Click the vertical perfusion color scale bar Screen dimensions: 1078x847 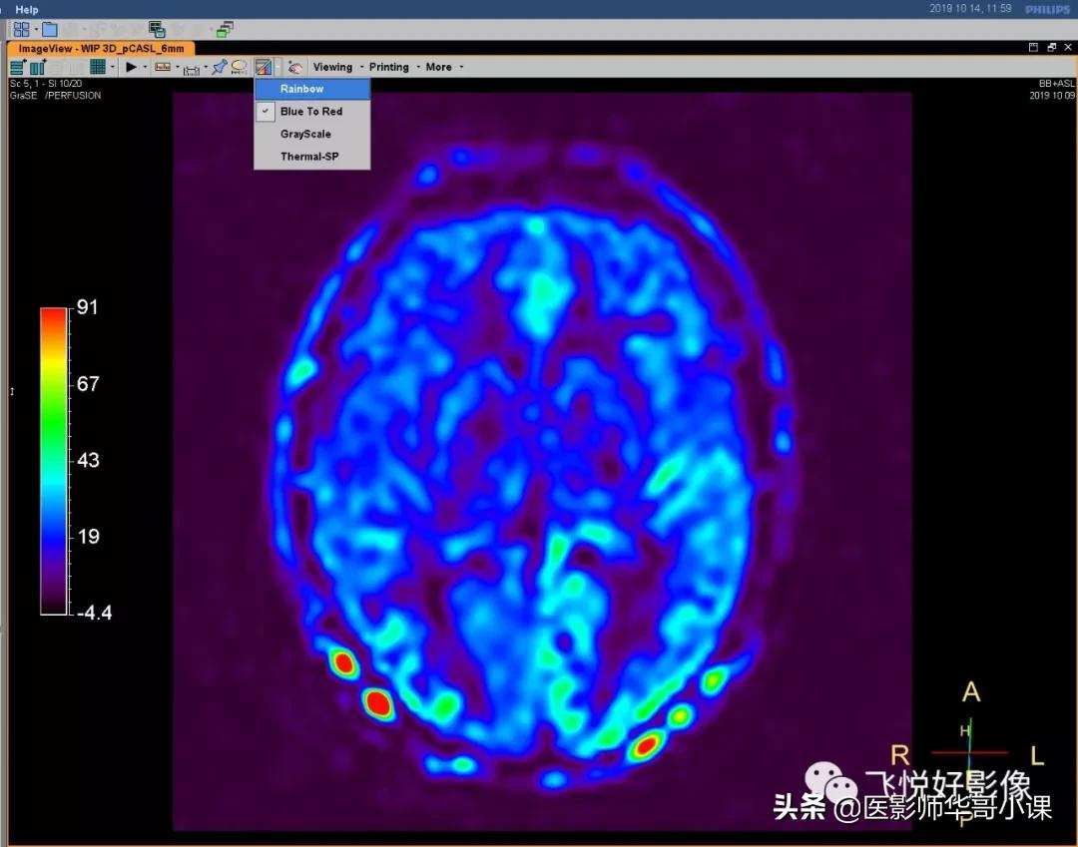[54, 461]
